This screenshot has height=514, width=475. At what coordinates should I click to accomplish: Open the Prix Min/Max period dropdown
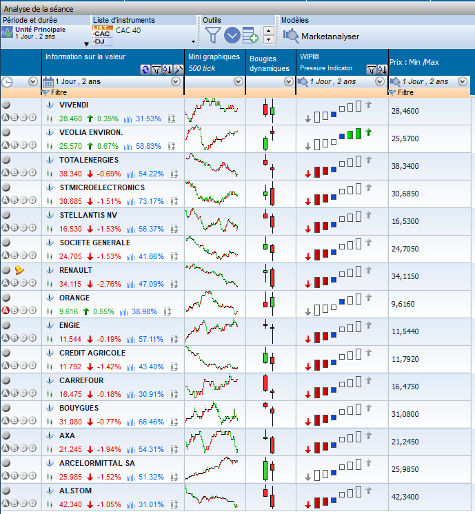pyautogui.click(x=463, y=81)
